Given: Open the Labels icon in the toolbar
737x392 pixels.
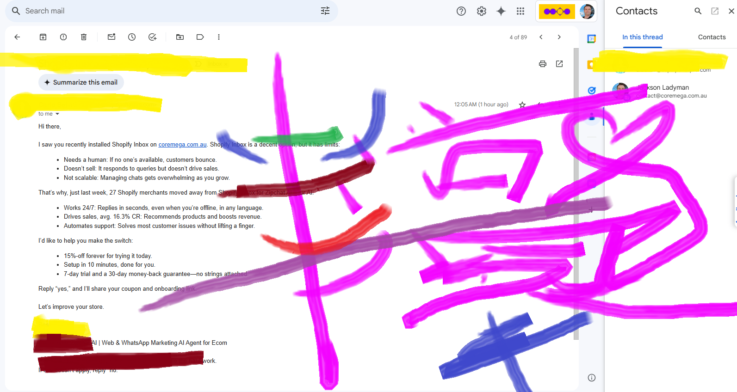Looking at the screenshot, I should [200, 37].
